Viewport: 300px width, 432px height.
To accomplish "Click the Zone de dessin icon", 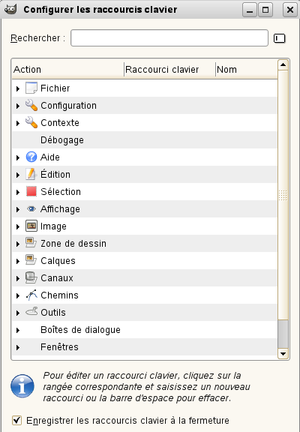I will [x=31, y=243].
